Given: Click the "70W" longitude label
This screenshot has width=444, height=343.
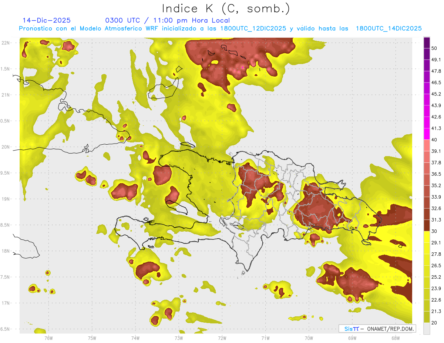Looking at the screenshot, I should point(309,338).
